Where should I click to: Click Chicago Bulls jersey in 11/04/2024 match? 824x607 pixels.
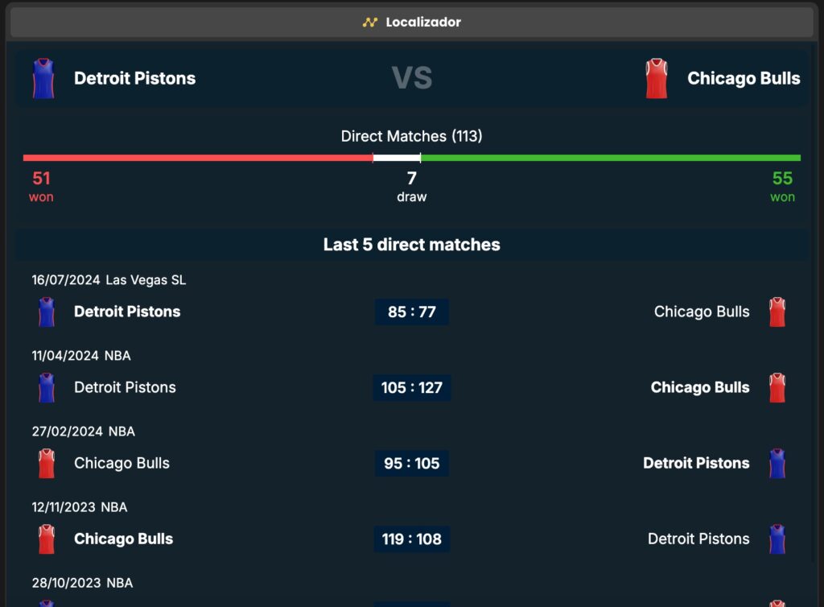(777, 387)
